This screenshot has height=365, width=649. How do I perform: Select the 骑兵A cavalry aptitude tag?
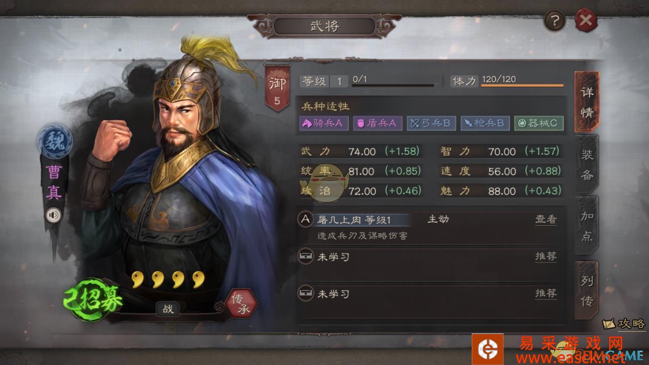(x=324, y=123)
